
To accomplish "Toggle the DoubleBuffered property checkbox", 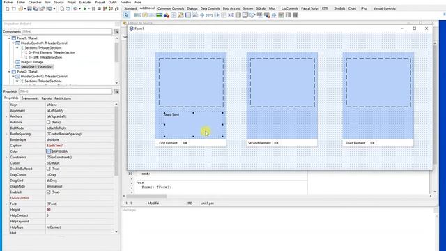I will (x=48, y=169).
